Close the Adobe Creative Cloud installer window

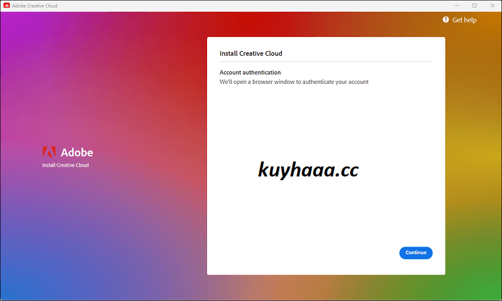click(x=493, y=6)
